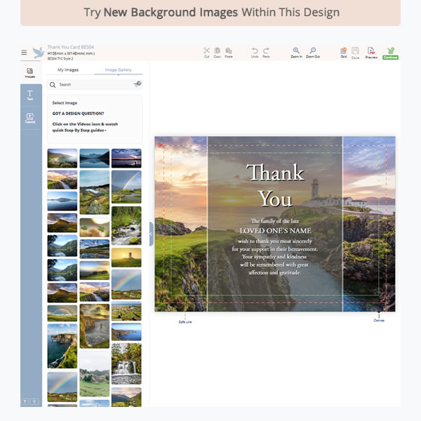
Task: Click the image Search field
Action: click(x=91, y=84)
